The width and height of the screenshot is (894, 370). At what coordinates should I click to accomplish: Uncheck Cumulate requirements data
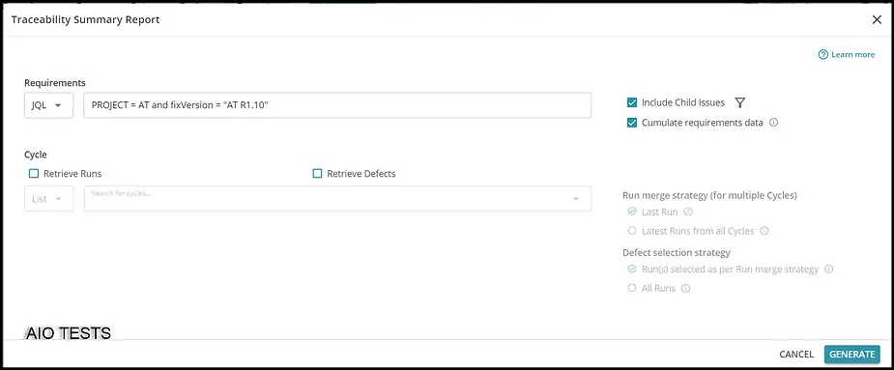(632, 123)
